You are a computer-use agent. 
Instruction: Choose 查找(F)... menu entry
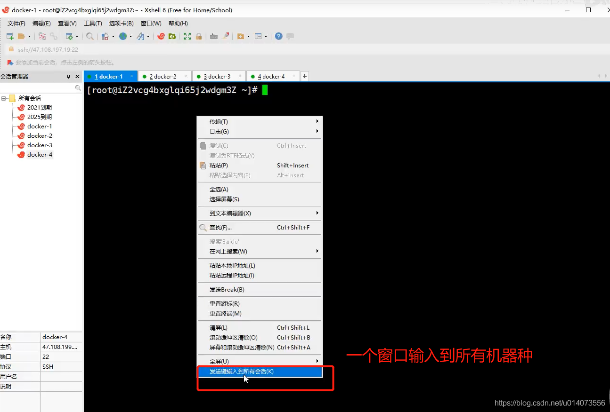pos(260,228)
